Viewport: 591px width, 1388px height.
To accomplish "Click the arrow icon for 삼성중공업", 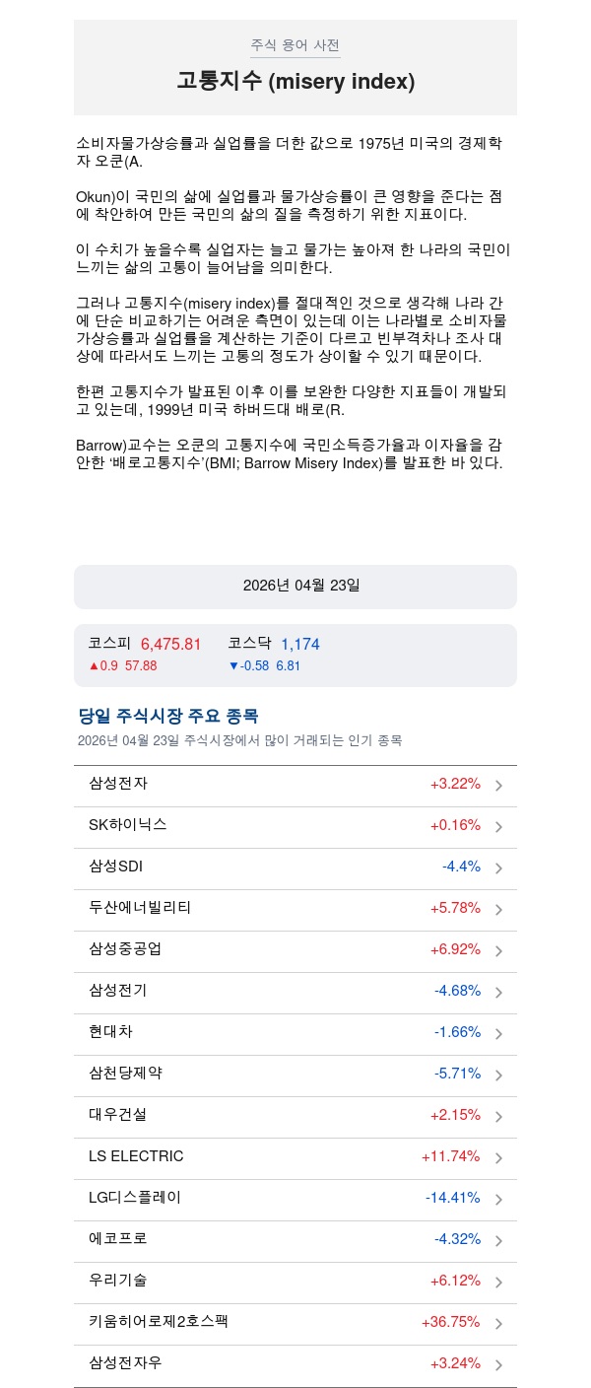I will click(x=498, y=951).
